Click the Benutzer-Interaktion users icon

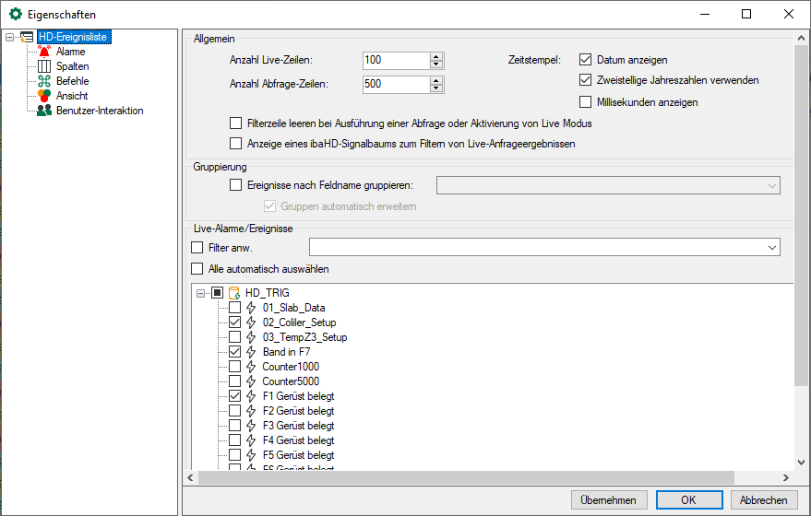(44, 111)
